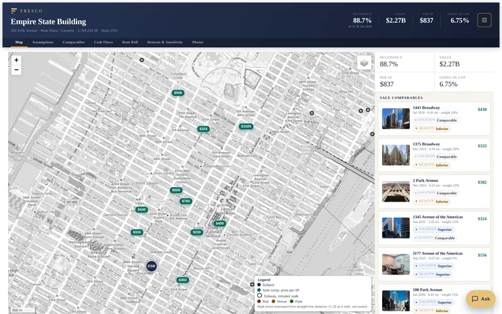
Task: Select the $409 sale comp marker
Action: (220, 224)
